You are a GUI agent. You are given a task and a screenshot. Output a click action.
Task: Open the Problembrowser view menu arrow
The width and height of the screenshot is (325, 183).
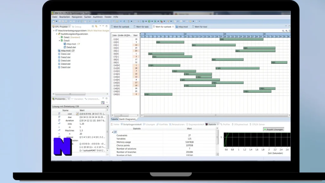click(x=107, y=103)
